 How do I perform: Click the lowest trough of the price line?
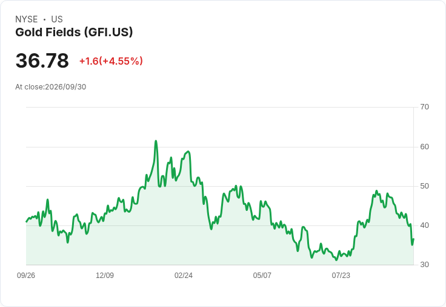point(336,260)
